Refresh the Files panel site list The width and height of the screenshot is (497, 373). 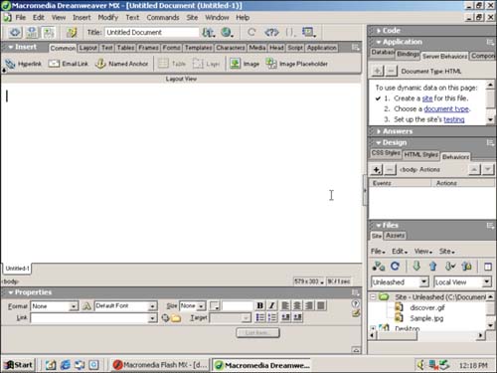[395, 266]
